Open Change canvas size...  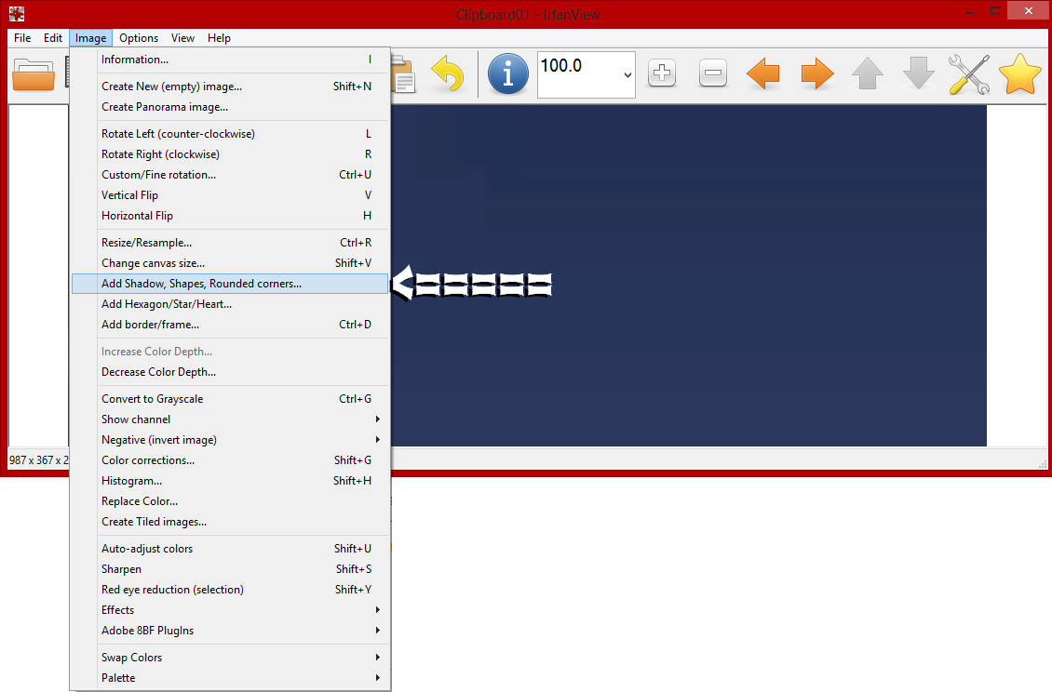tap(230, 263)
